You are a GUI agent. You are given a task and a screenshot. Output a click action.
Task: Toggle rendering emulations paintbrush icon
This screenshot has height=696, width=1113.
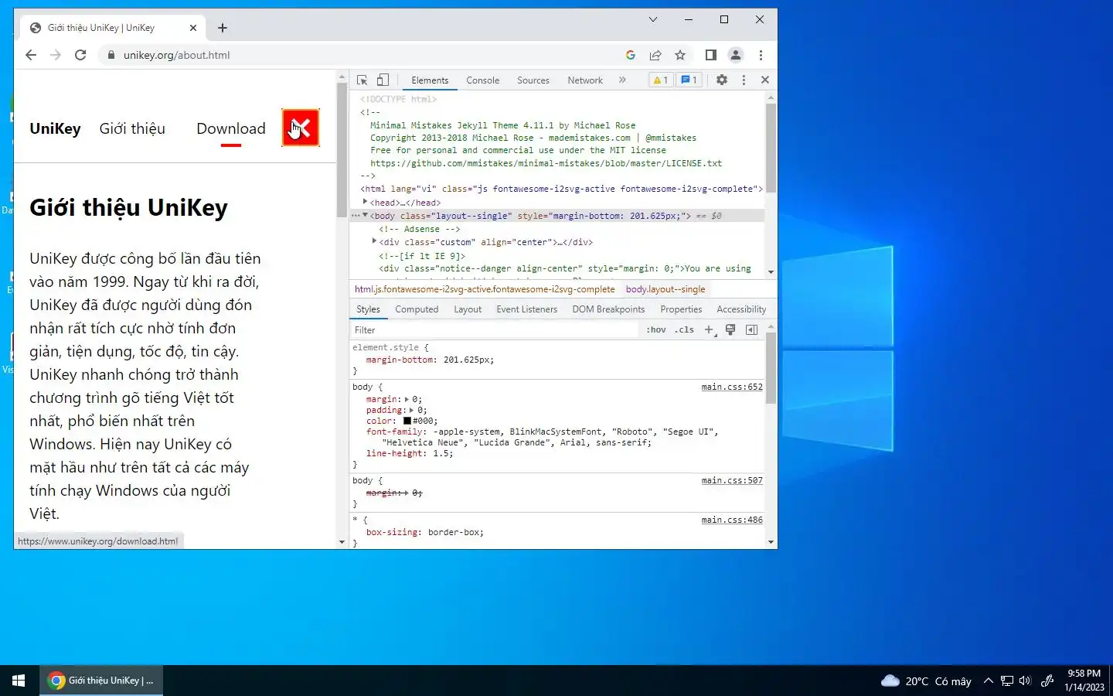click(730, 329)
